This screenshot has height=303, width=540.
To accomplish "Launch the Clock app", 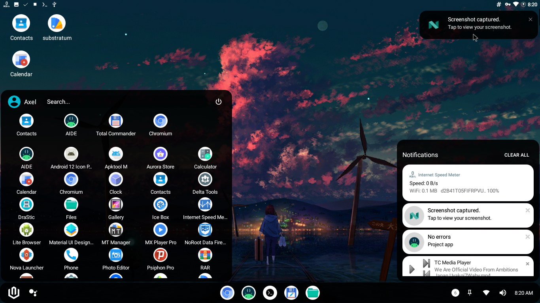I will (x=116, y=183).
